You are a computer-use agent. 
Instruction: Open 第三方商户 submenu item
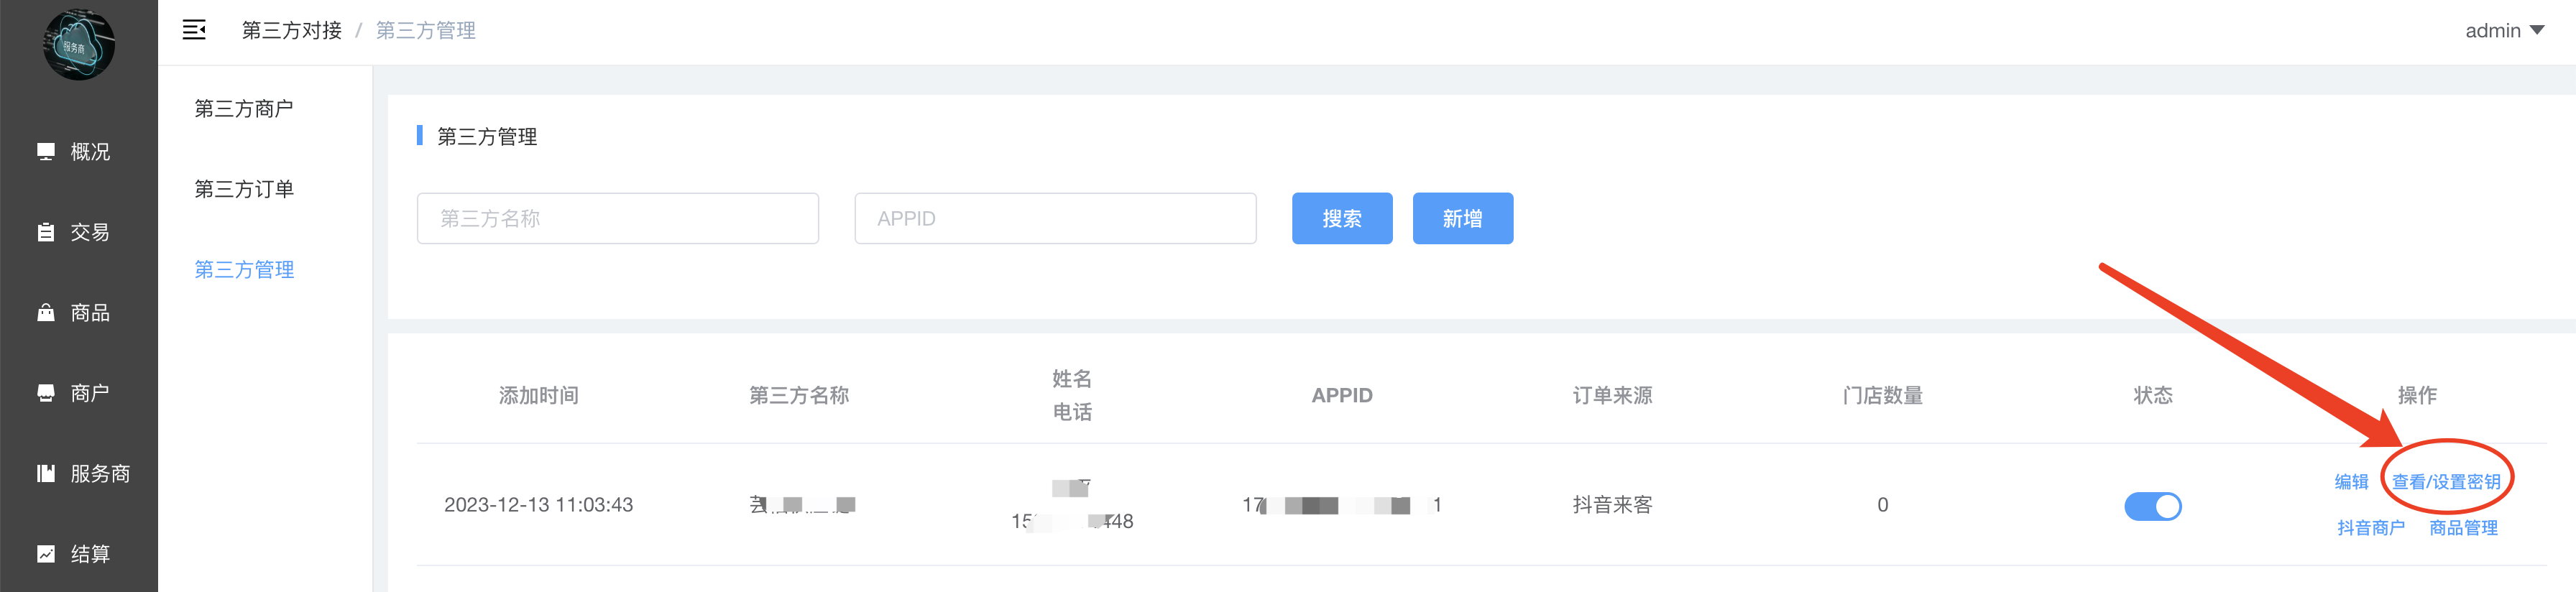coord(244,109)
